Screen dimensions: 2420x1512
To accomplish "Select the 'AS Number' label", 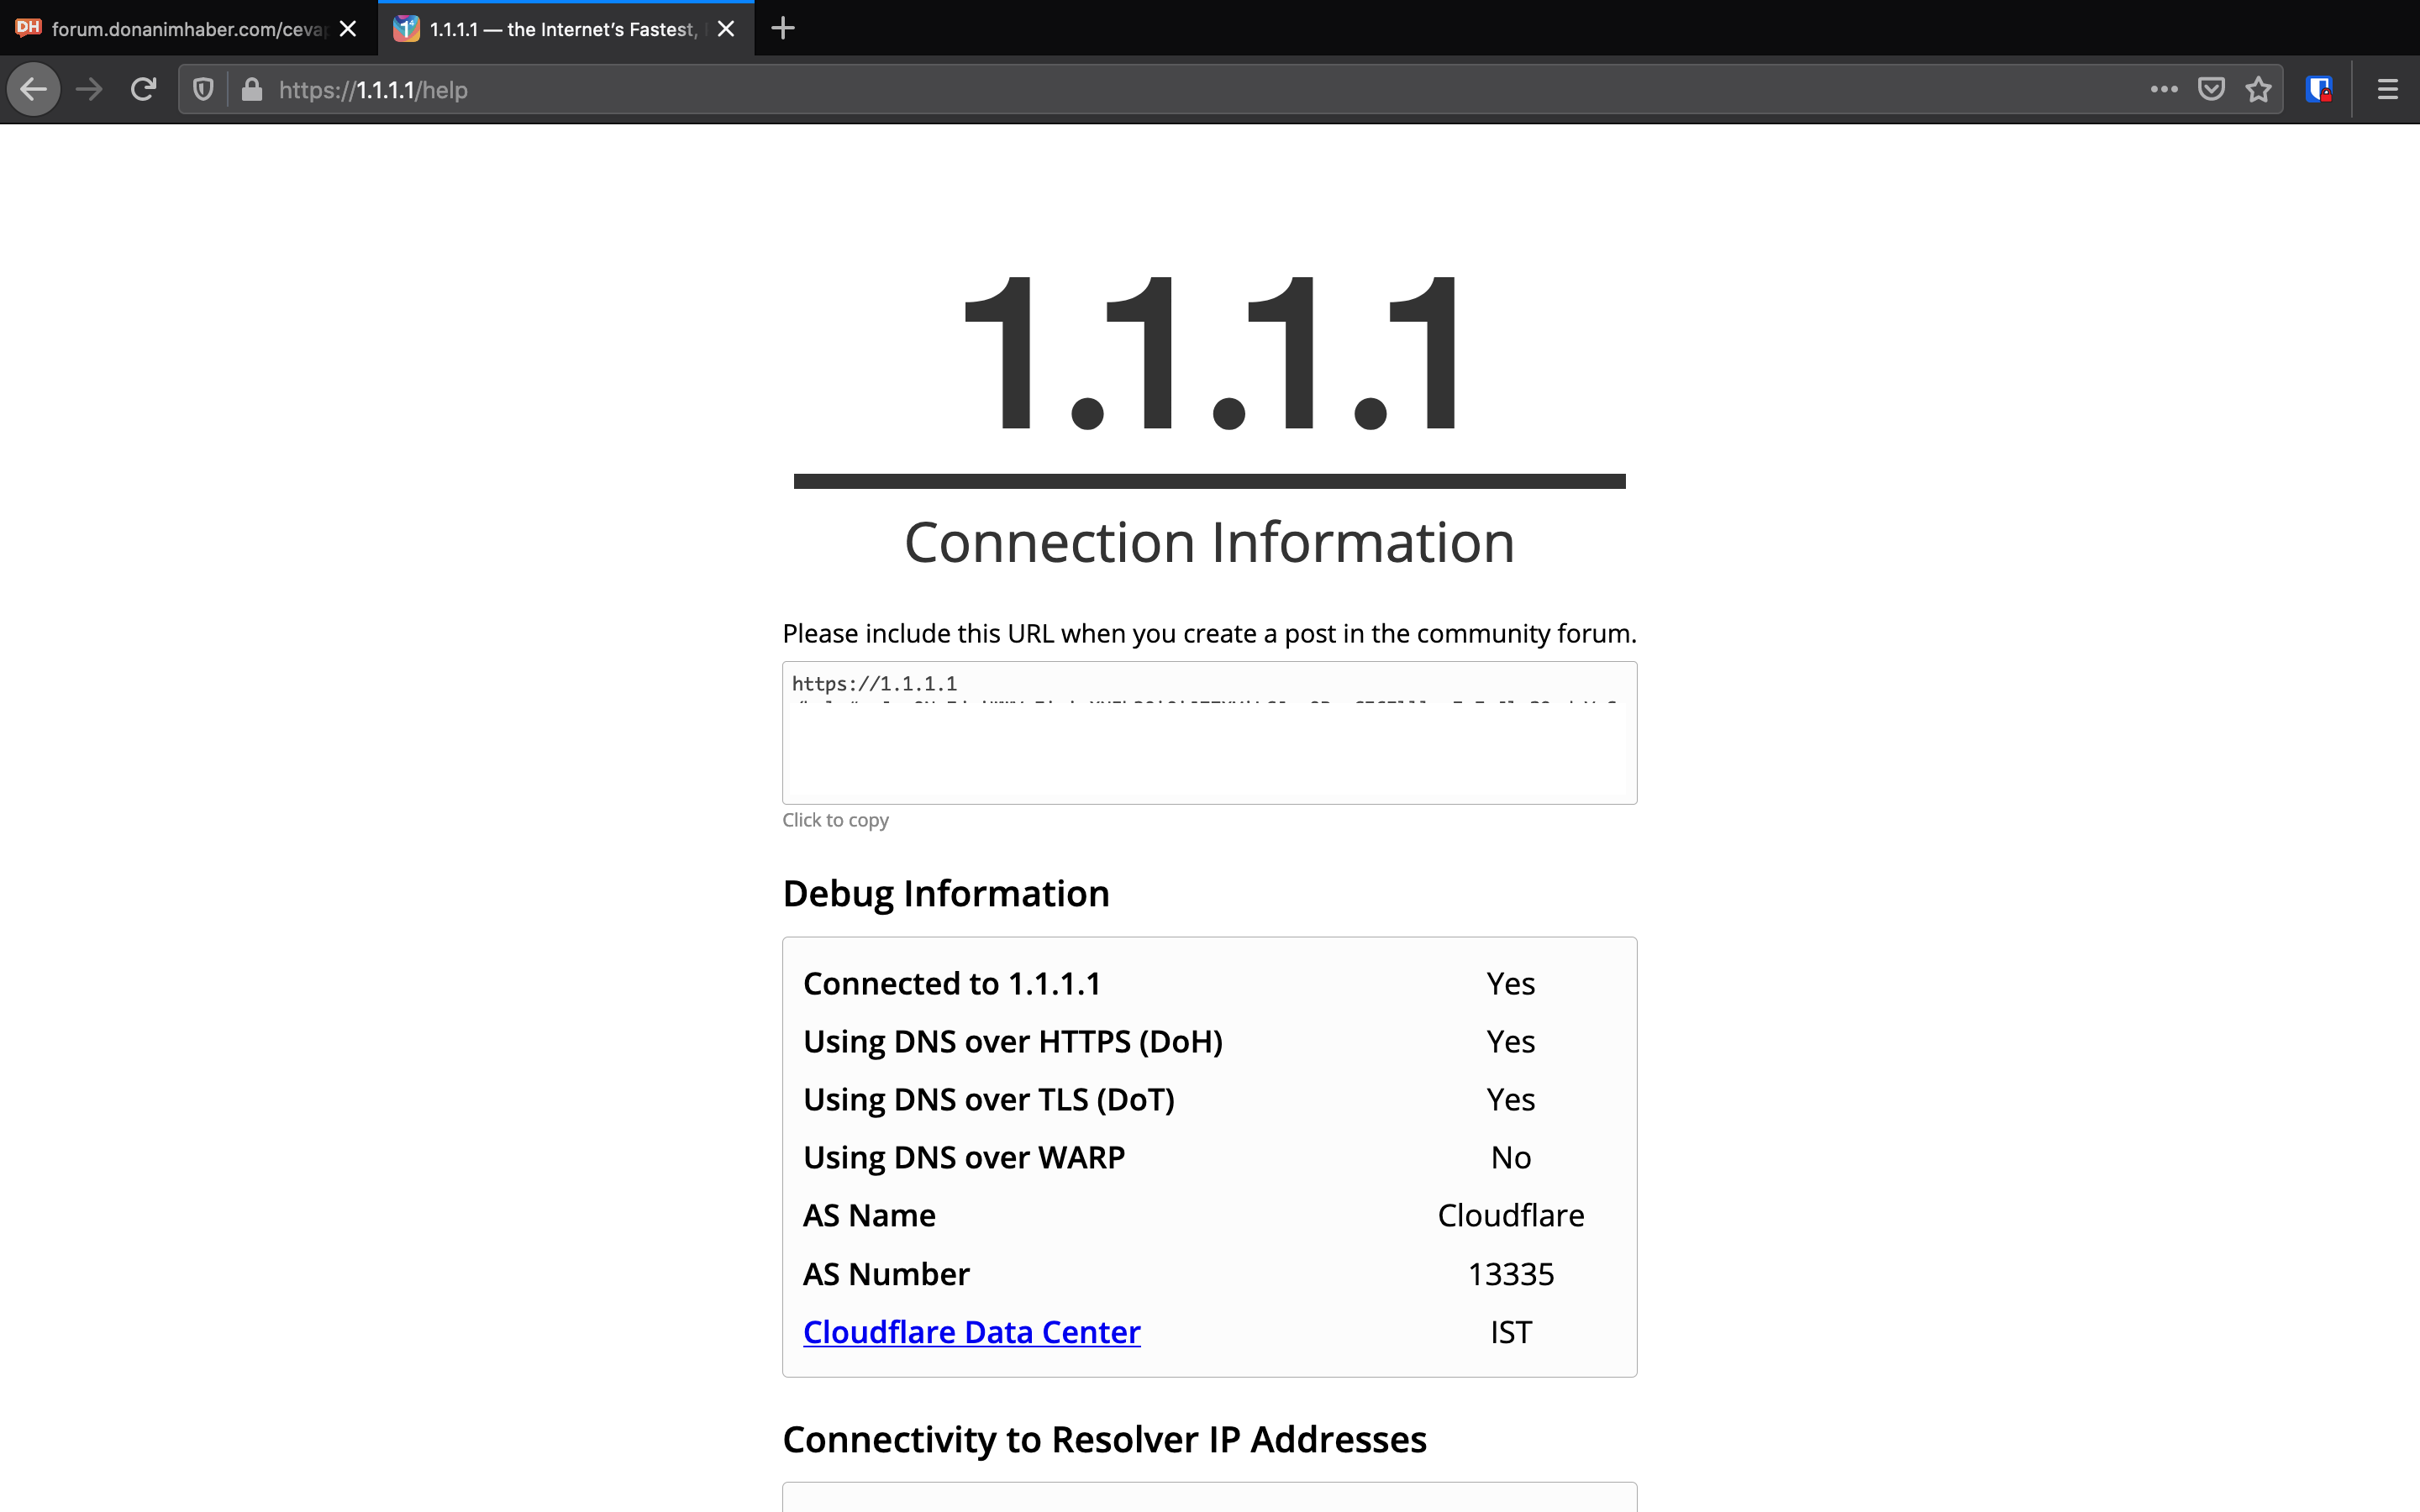I will click(886, 1275).
